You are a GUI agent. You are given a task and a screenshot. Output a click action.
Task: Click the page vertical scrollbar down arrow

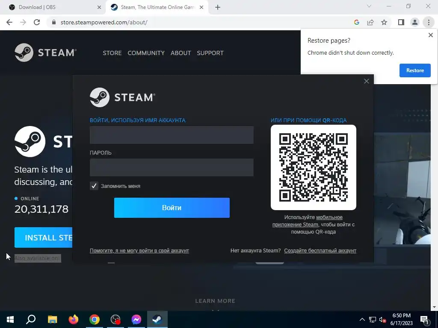(x=434, y=307)
